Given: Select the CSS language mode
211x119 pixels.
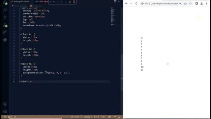Looking at the screenshot, I should [x=109, y=117].
